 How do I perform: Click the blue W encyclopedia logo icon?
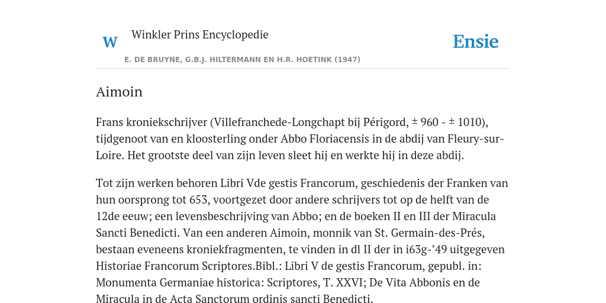tap(109, 42)
